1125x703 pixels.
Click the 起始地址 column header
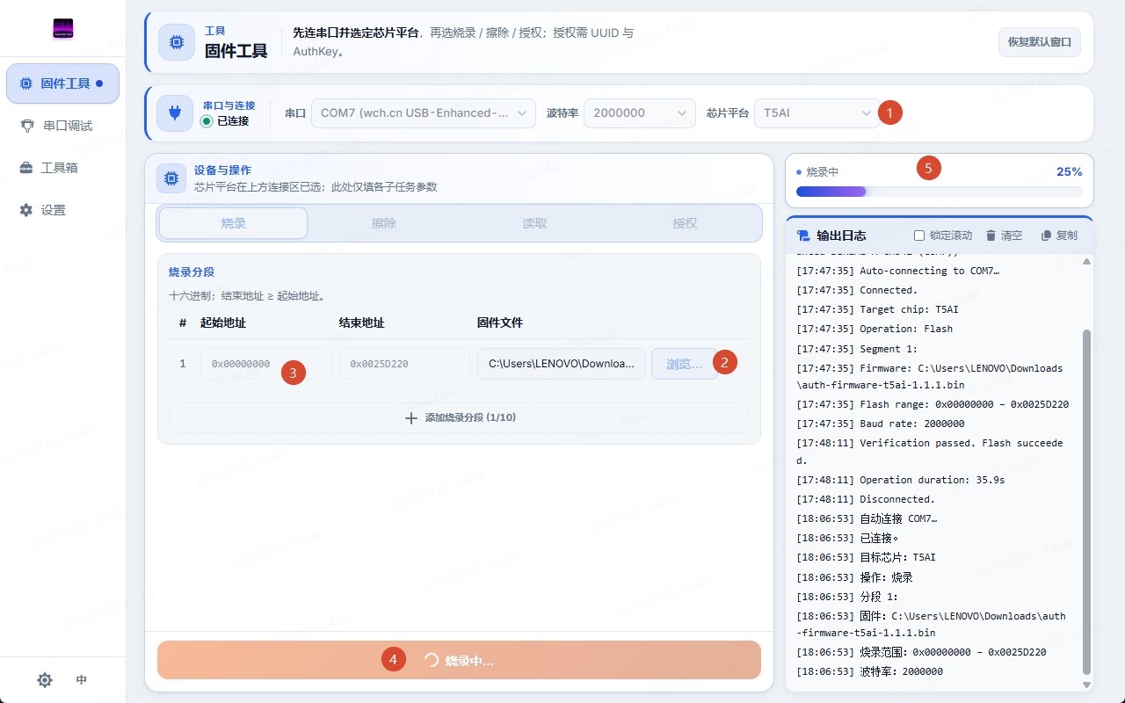[223, 323]
